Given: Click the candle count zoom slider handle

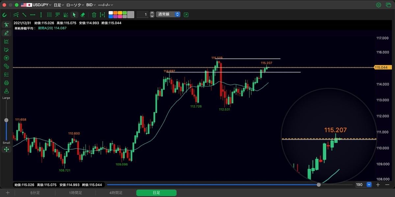Looking at the screenshot, I should pyautogui.click(x=319, y=185).
